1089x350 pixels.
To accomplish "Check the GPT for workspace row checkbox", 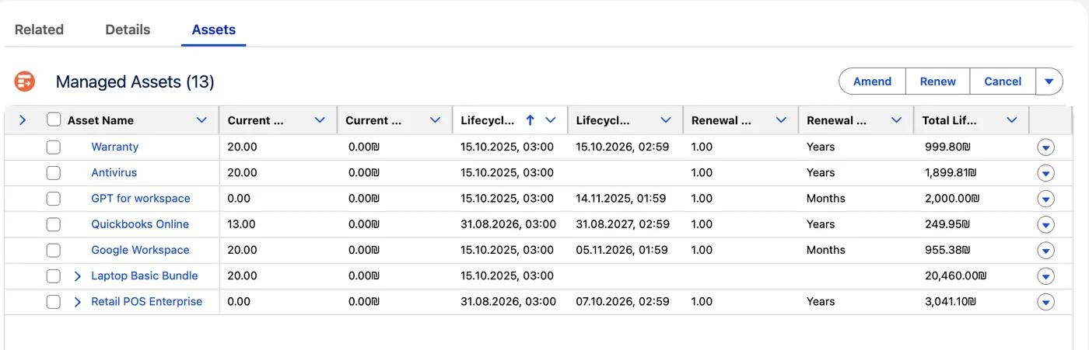I will 53,199.
